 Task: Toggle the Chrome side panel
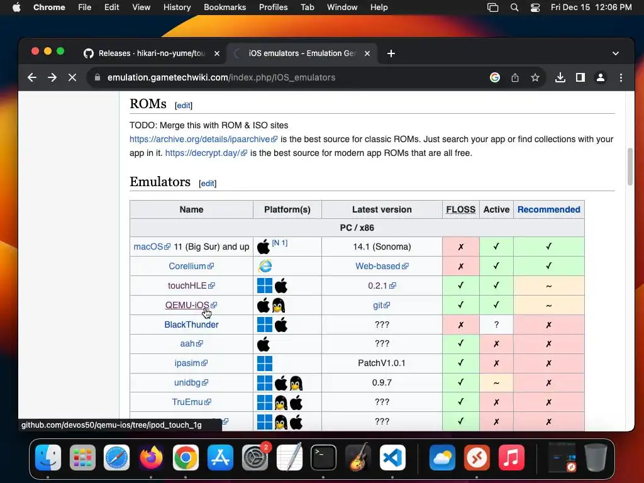coord(580,77)
